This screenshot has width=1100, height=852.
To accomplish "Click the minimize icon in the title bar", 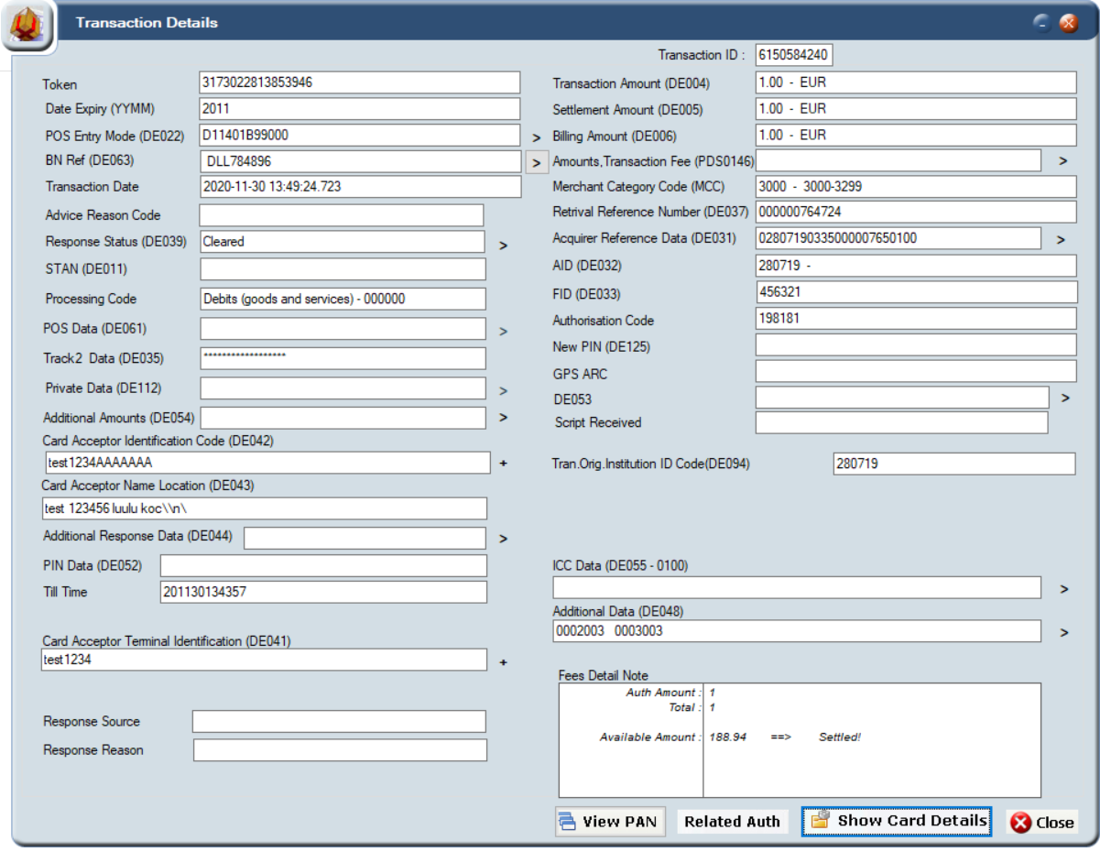I will click(x=1042, y=24).
